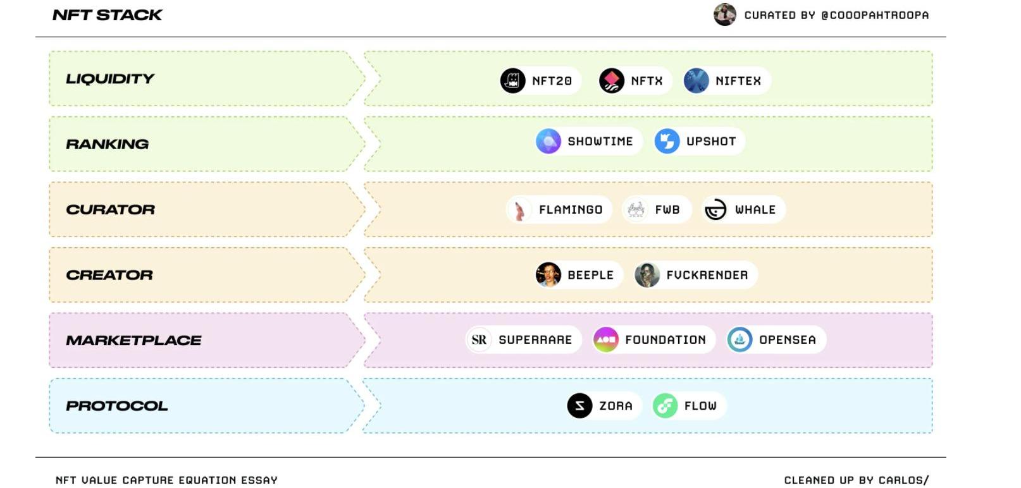Select the Protocol layer label
Screen dimensions: 1021x488
pyautogui.click(x=117, y=406)
